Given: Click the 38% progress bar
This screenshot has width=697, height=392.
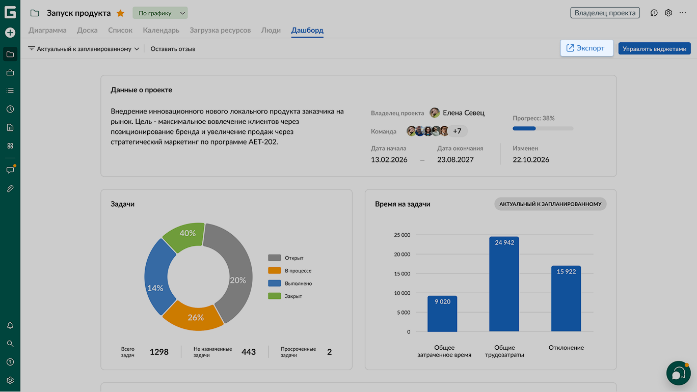Looking at the screenshot, I should (x=543, y=128).
